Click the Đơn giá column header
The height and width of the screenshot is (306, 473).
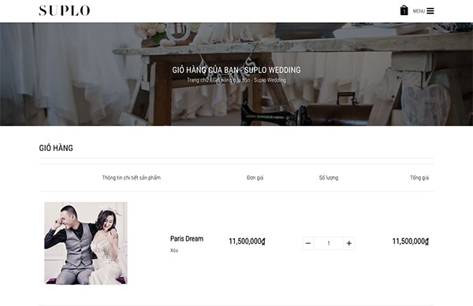point(255,178)
